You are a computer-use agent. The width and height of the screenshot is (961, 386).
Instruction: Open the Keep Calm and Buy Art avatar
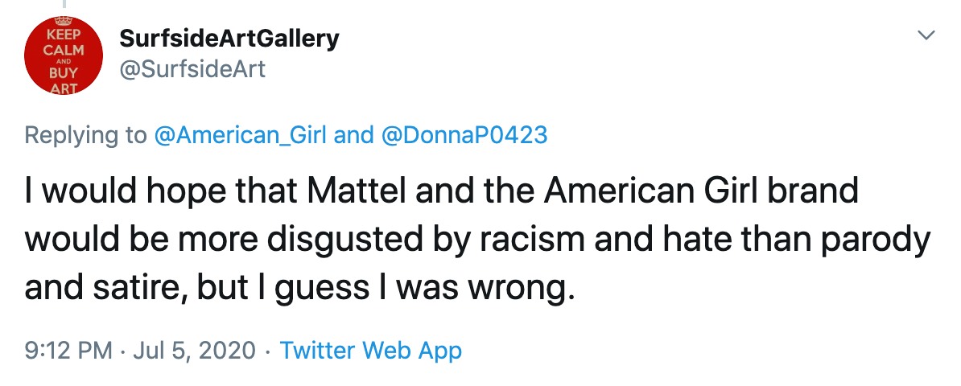coord(63,55)
